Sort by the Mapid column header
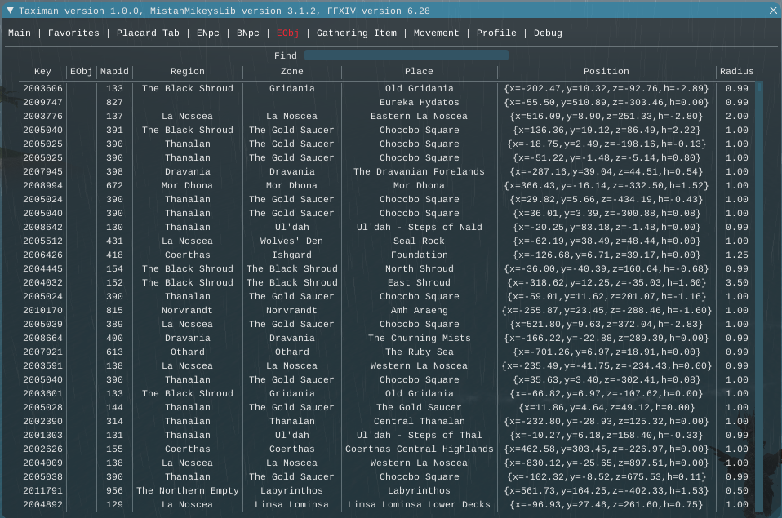 click(x=114, y=71)
